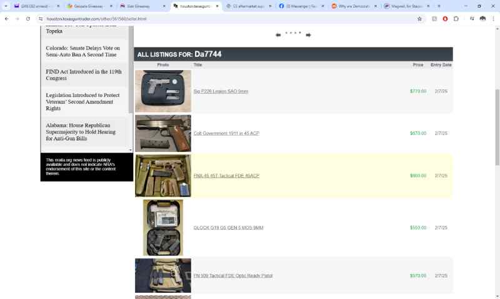Read Colorado Senate Delays Vote news item
This screenshot has height=299, width=500.
[83, 51]
